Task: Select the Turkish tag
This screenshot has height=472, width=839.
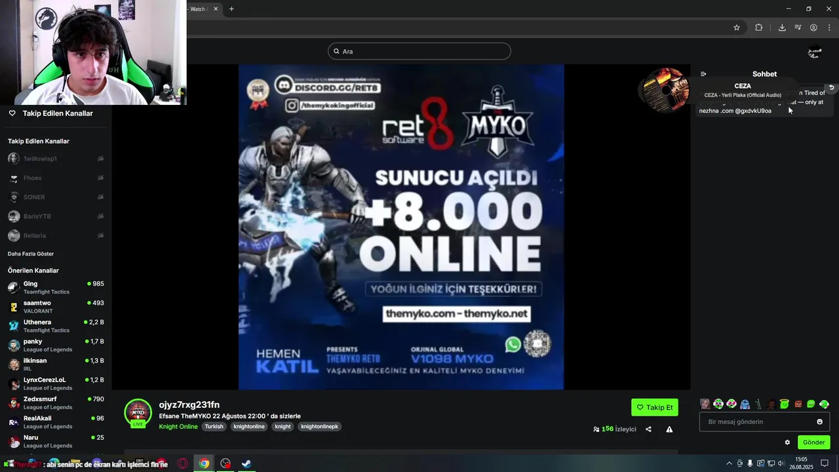Action: [214, 427]
